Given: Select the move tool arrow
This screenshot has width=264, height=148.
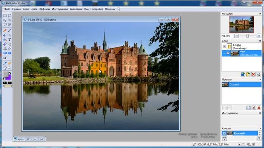Looking at the screenshot, I should click(5, 20).
